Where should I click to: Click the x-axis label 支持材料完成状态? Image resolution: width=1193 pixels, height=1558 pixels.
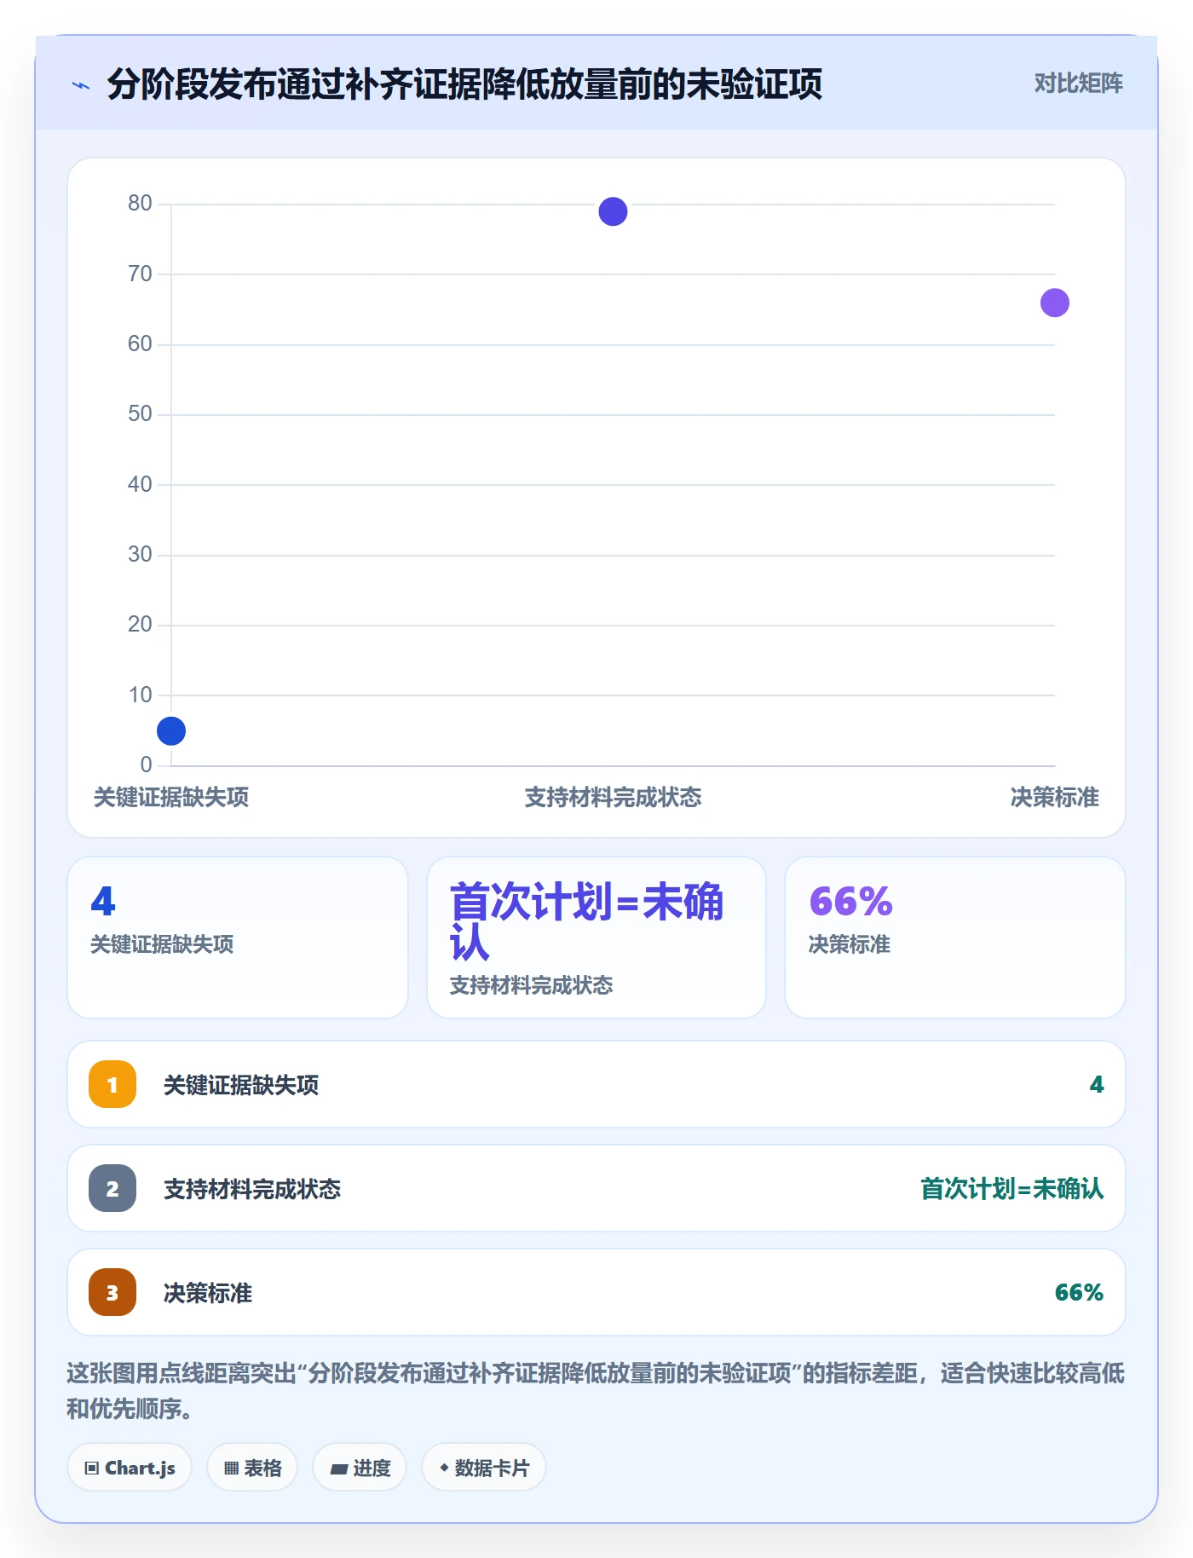[x=613, y=798]
